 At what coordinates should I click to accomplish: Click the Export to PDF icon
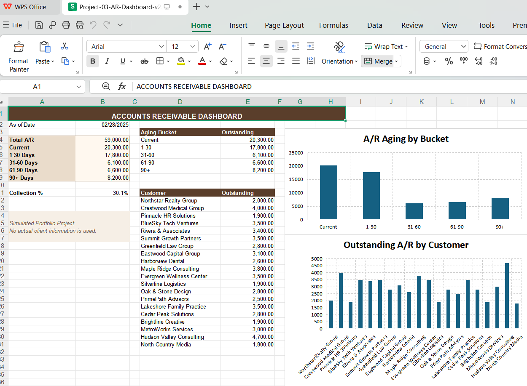52,25
